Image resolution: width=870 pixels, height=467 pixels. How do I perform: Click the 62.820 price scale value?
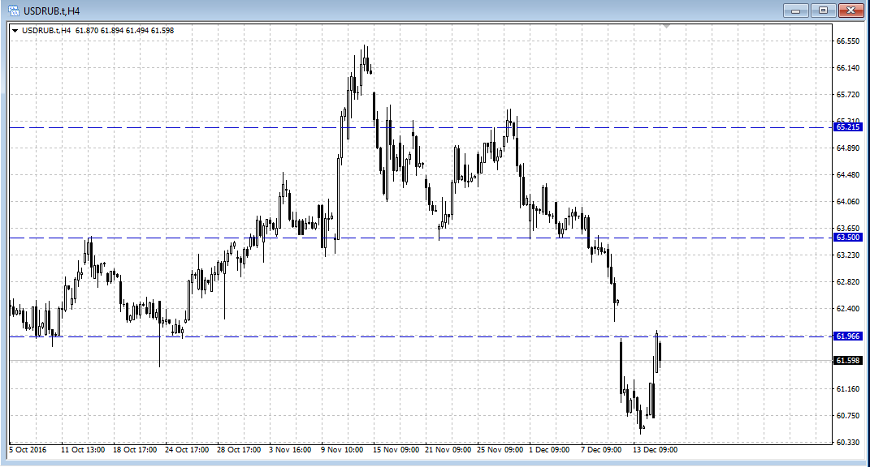tap(848, 282)
